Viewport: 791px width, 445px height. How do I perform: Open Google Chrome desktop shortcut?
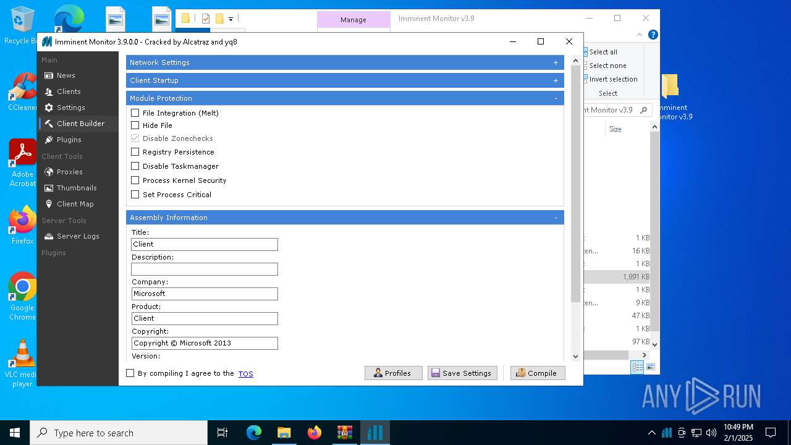(x=22, y=297)
